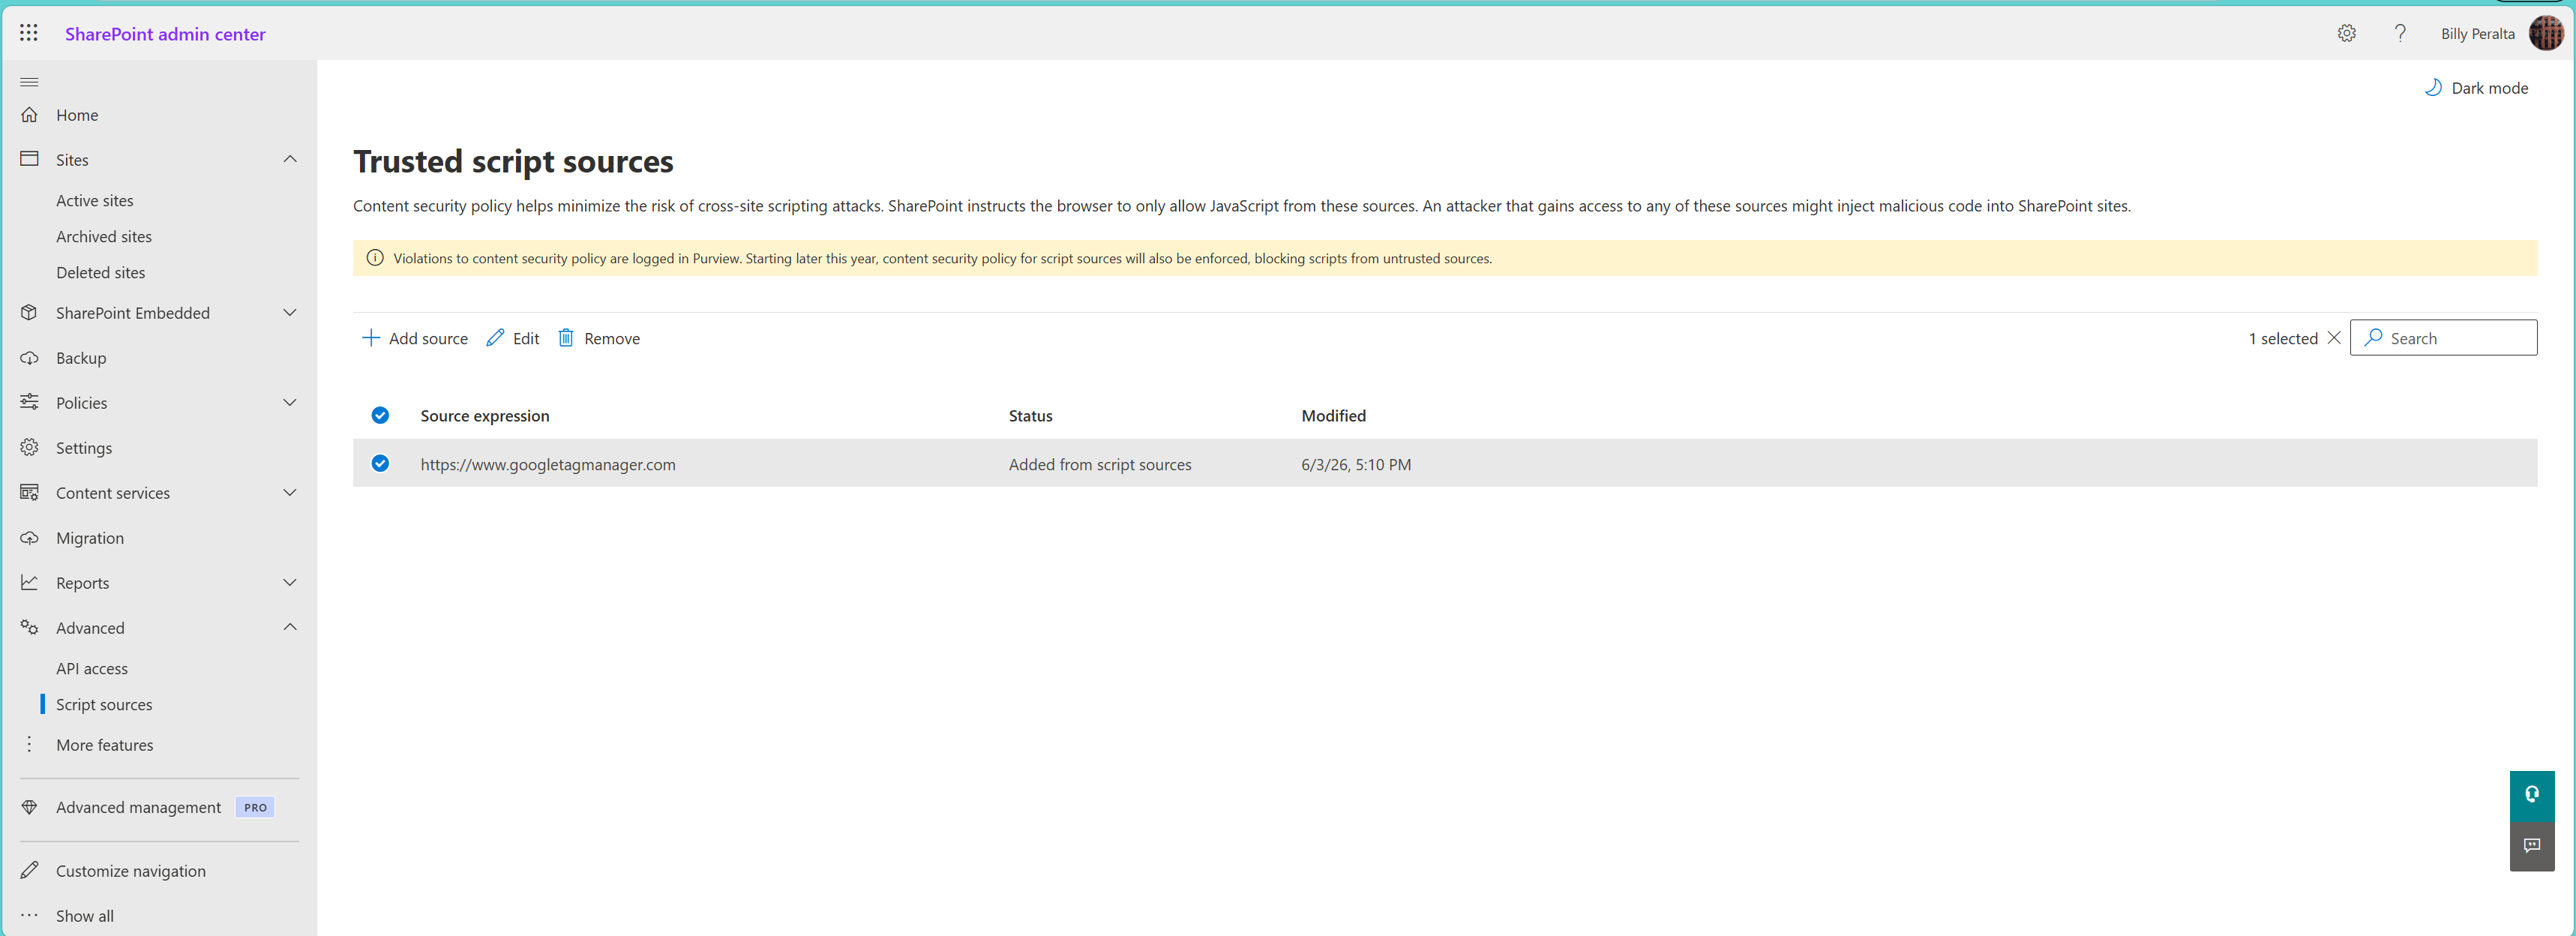2576x936 pixels.
Task: Open Billy Peralta profile avatar
Action: coord(2546,33)
